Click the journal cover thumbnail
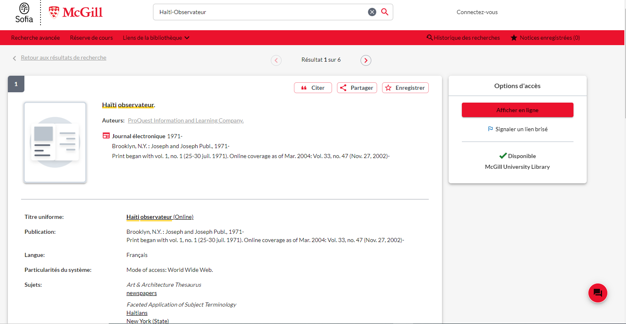Image resolution: width=626 pixels, height=324 pixels. pyautogui.click(x=55, y=142)
